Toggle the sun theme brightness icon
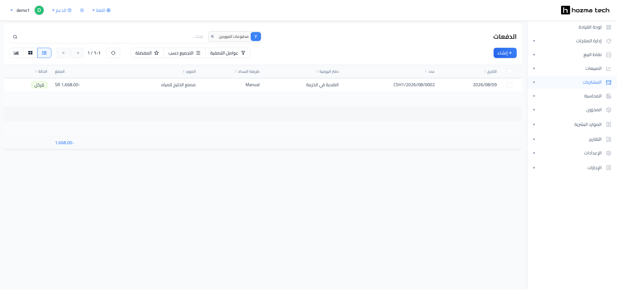Image resolution: width=617 pixels, height=290 pixels. pyautogui.click(x=82, y=10)
